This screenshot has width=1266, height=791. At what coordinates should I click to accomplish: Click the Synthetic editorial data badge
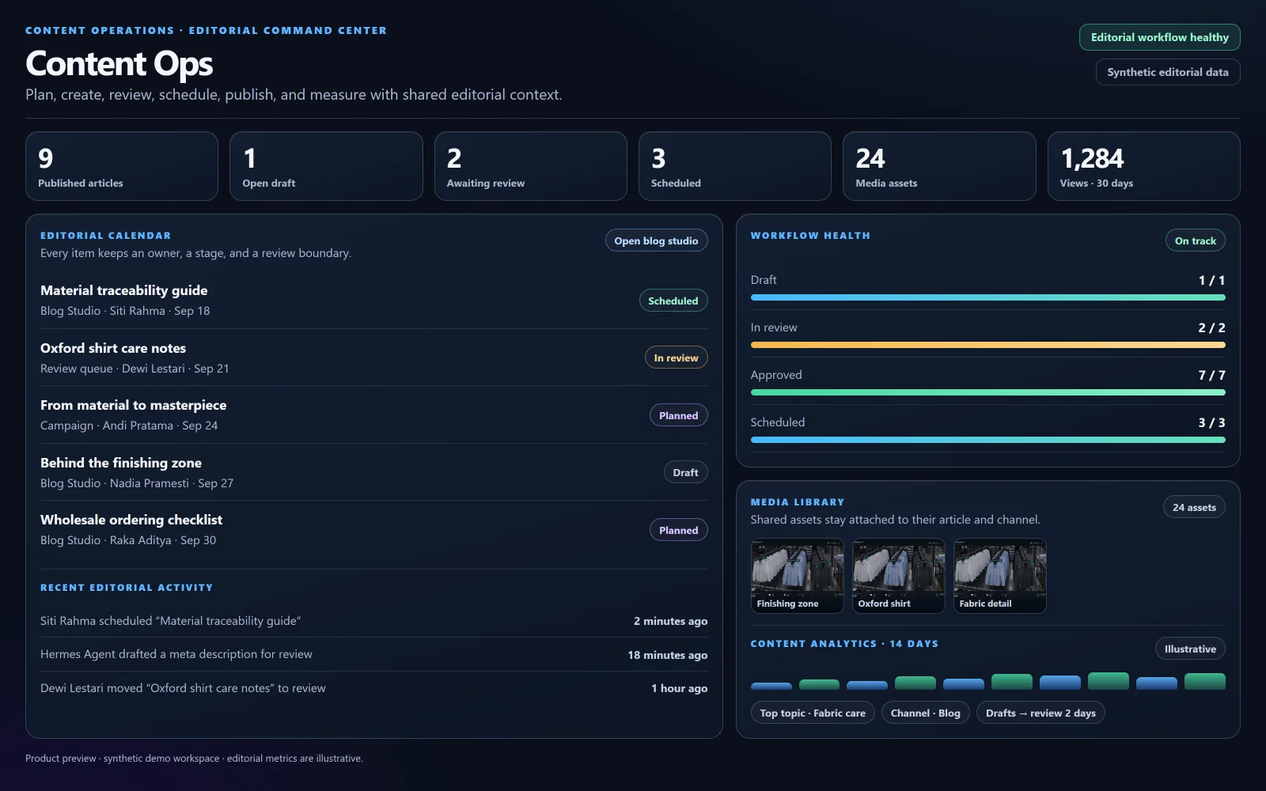(x=1167, y=72)
